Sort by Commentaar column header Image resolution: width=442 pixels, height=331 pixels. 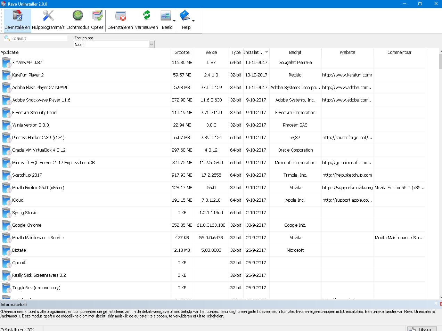[x=400, y=52]
